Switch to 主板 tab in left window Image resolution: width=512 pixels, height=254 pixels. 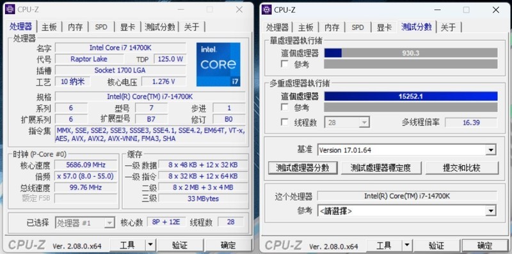(x=49, y=27)
